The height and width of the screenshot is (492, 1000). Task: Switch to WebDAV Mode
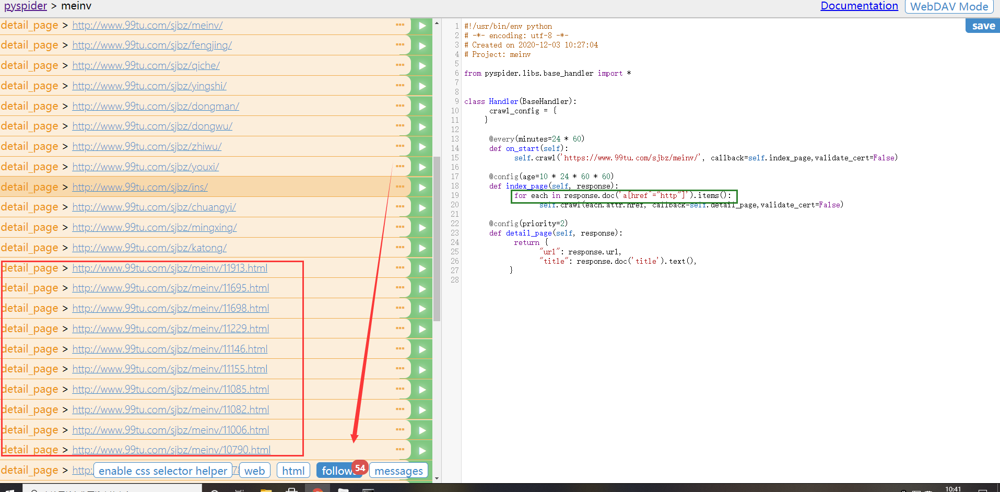click(x=949, y=7)
